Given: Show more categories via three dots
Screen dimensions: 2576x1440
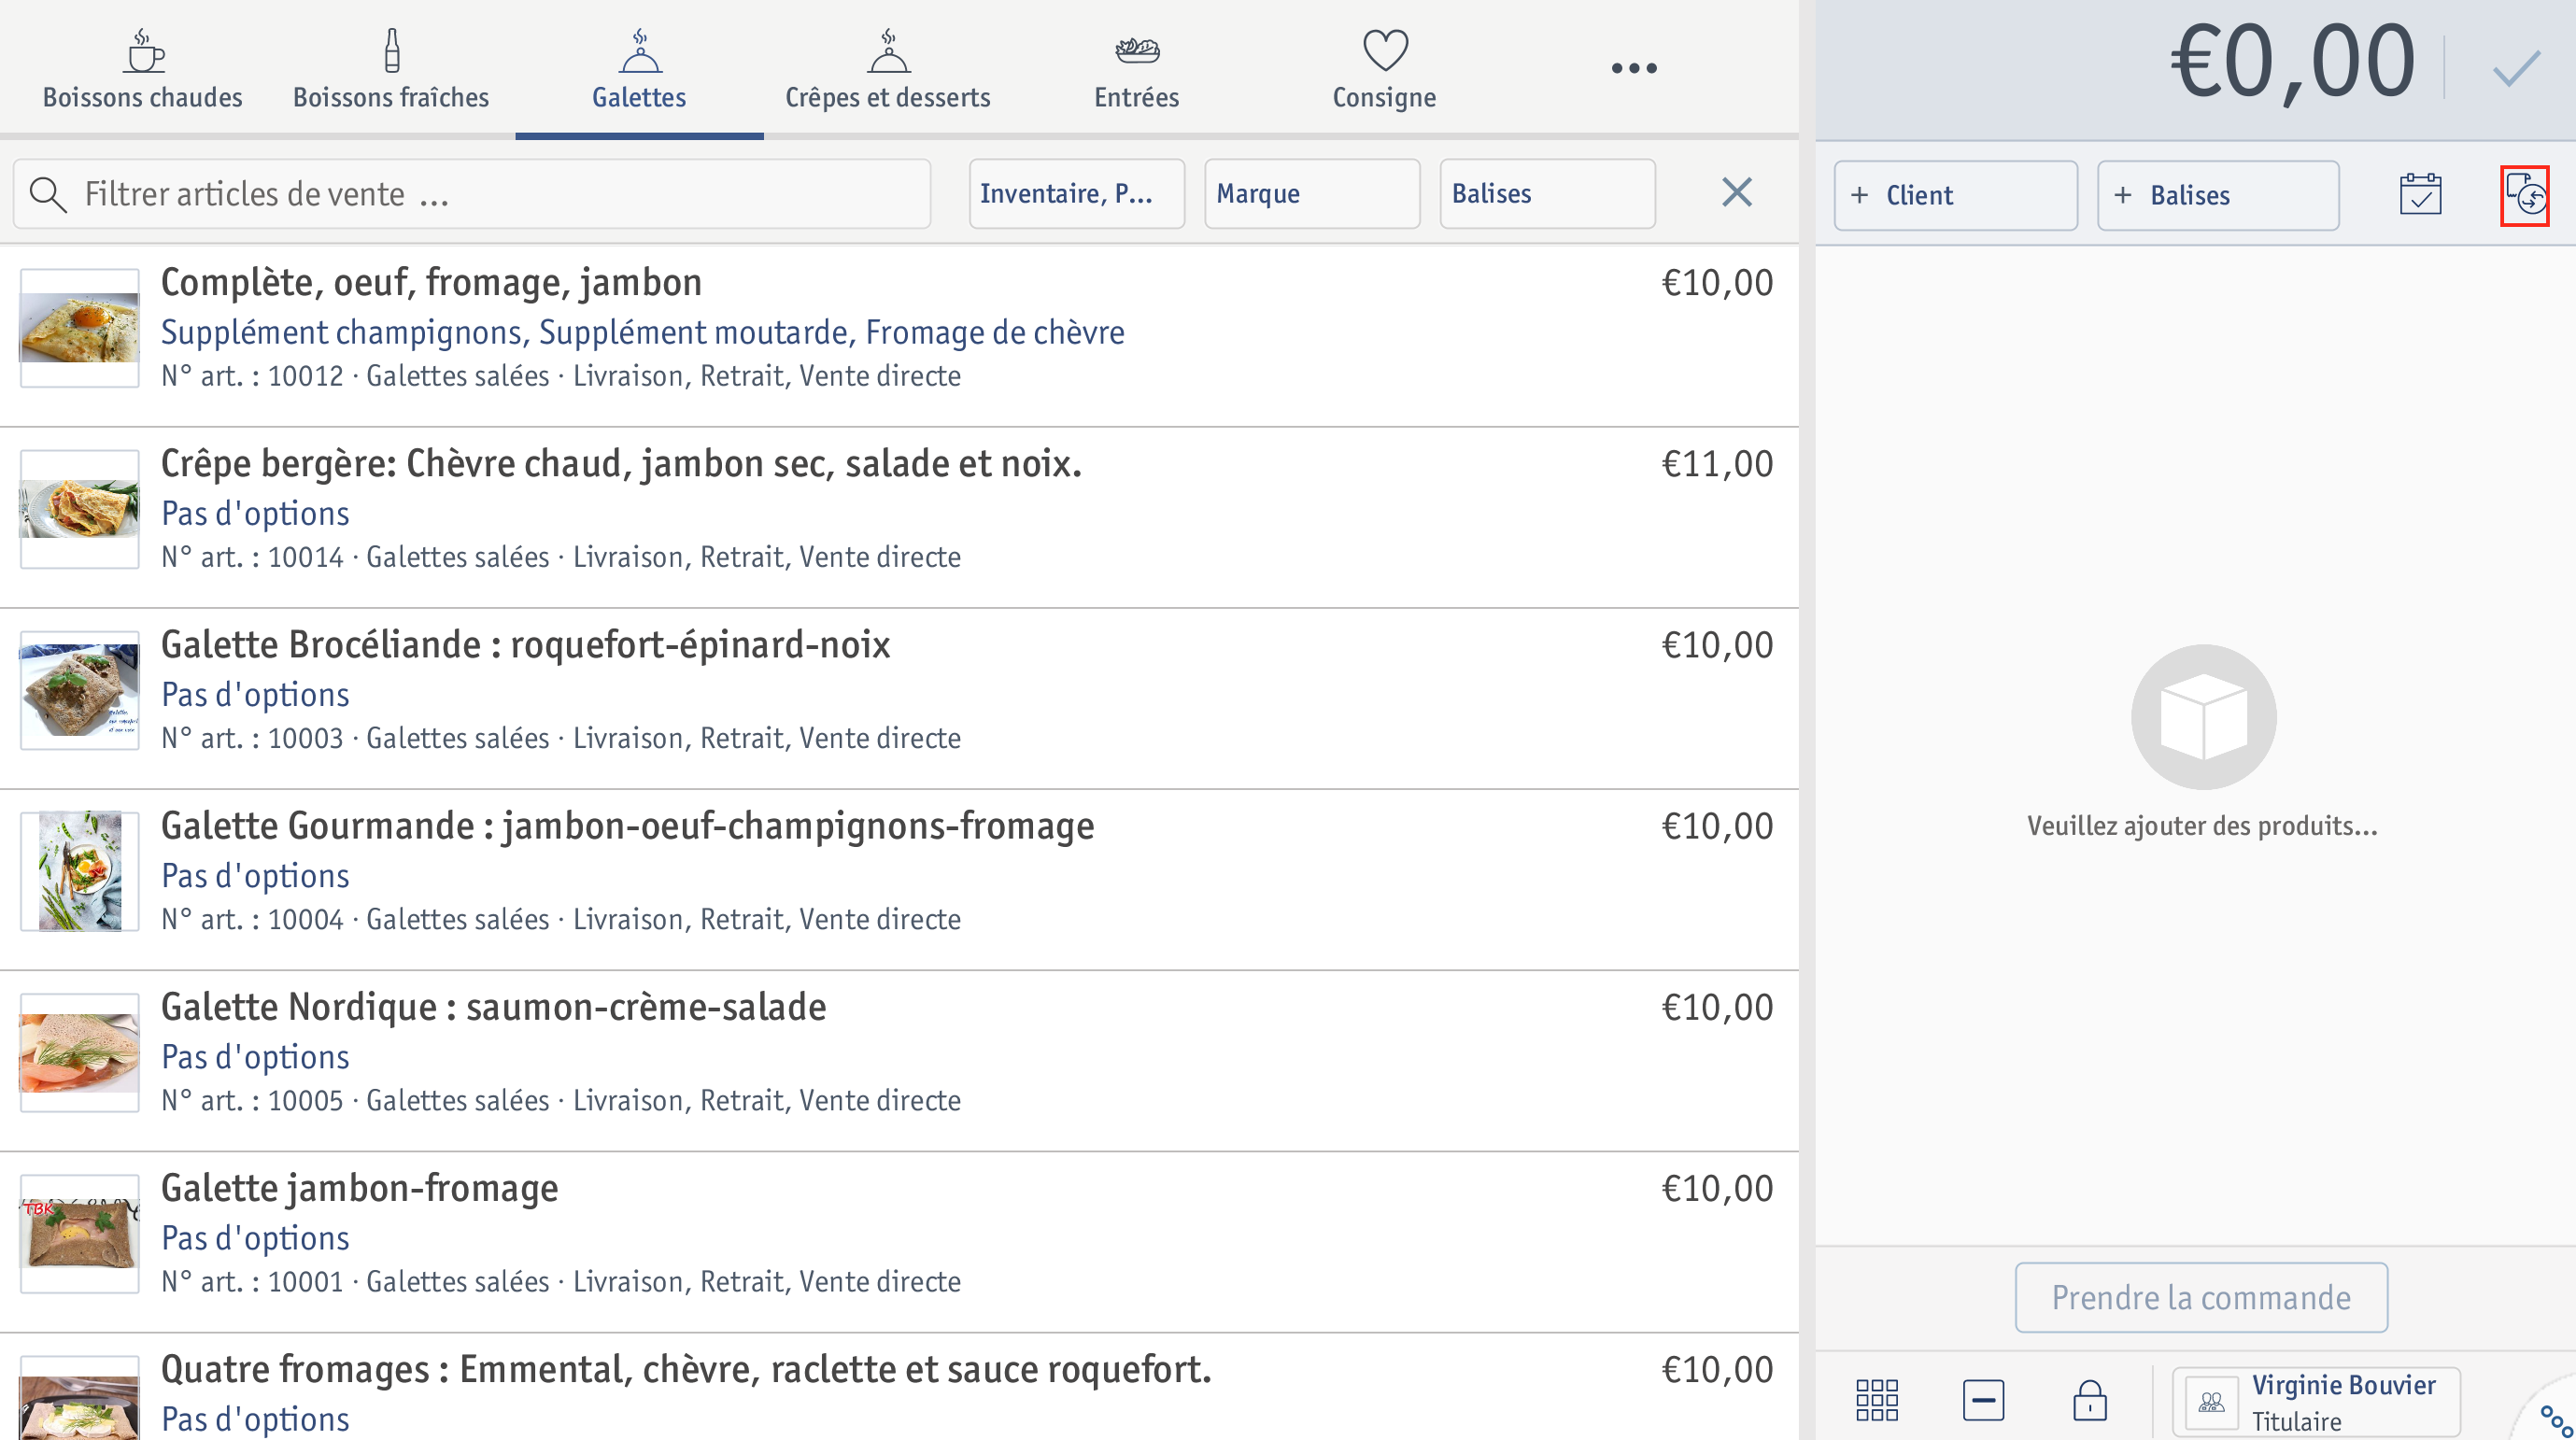Looking at the screenshot, I should tap(1634, 68).
